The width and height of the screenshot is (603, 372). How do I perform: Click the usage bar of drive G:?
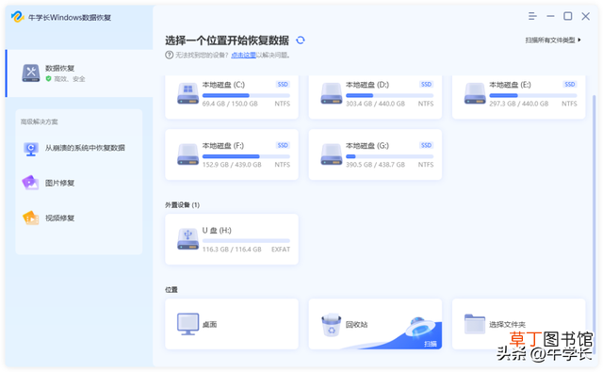pos(389,156)
